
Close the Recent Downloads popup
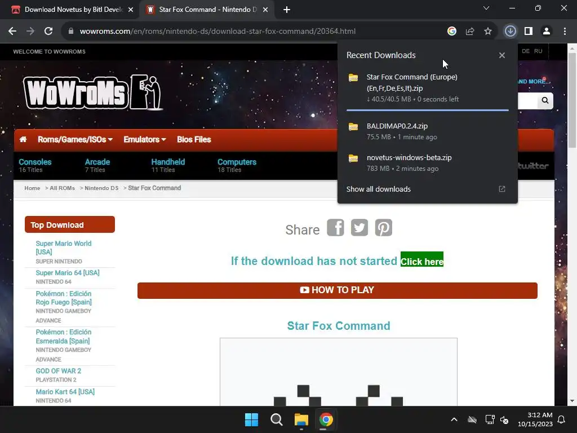[502, 55]
